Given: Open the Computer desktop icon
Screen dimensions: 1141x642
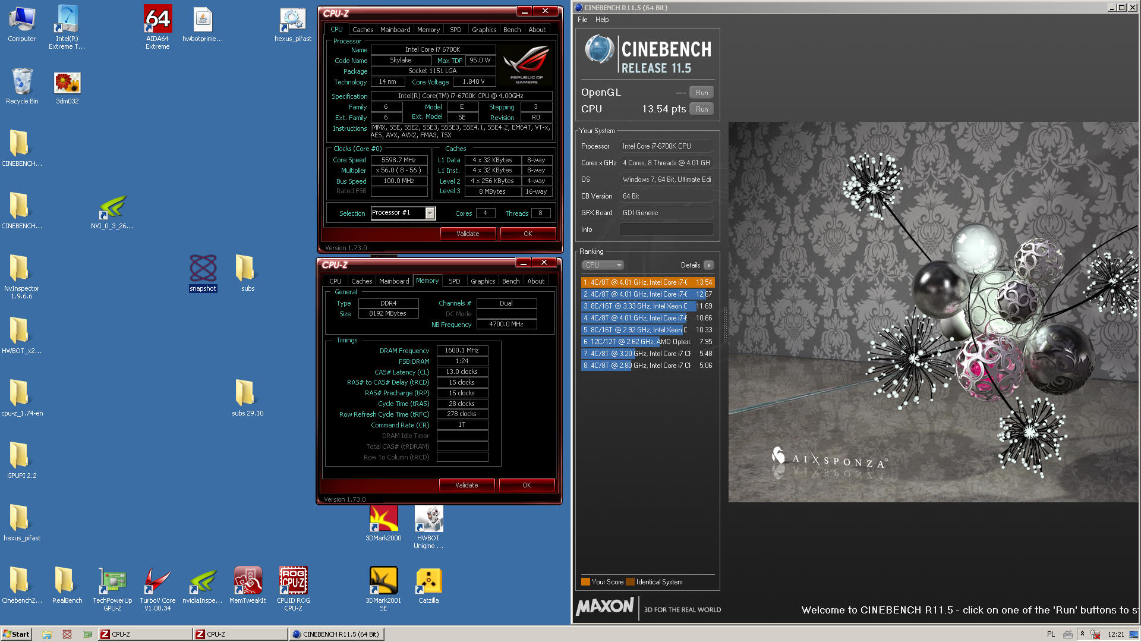Looking at the screenshot, I should 22,24.
